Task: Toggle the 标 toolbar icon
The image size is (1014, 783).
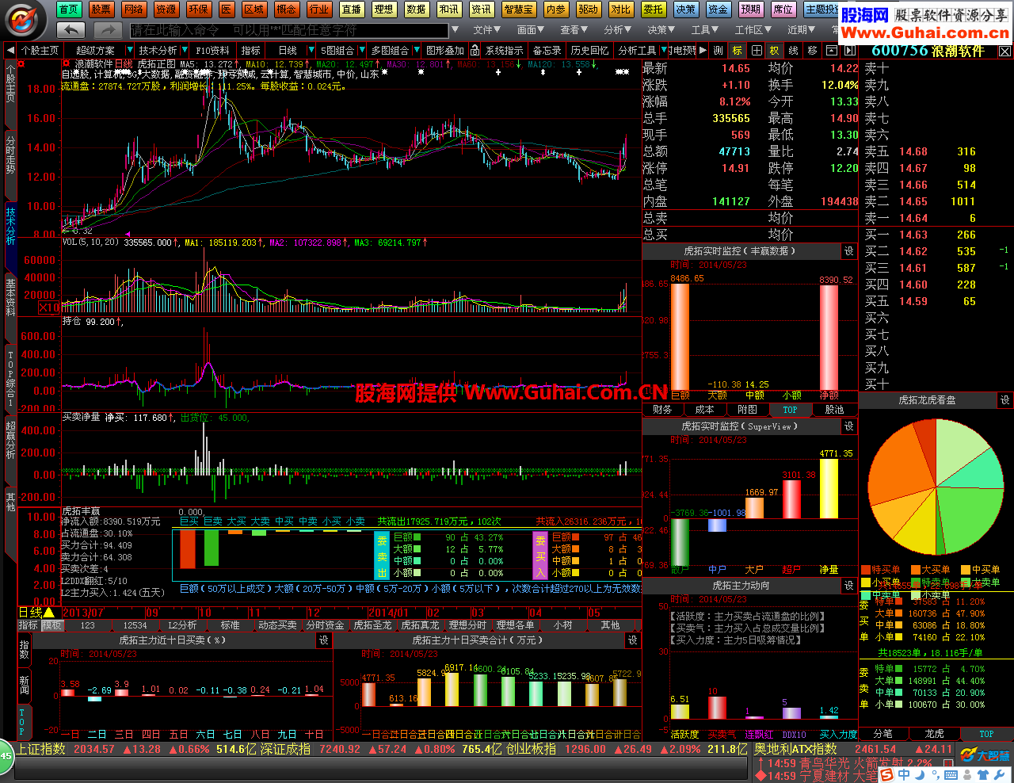Action: pyautogui.click(x=738, y=50)
